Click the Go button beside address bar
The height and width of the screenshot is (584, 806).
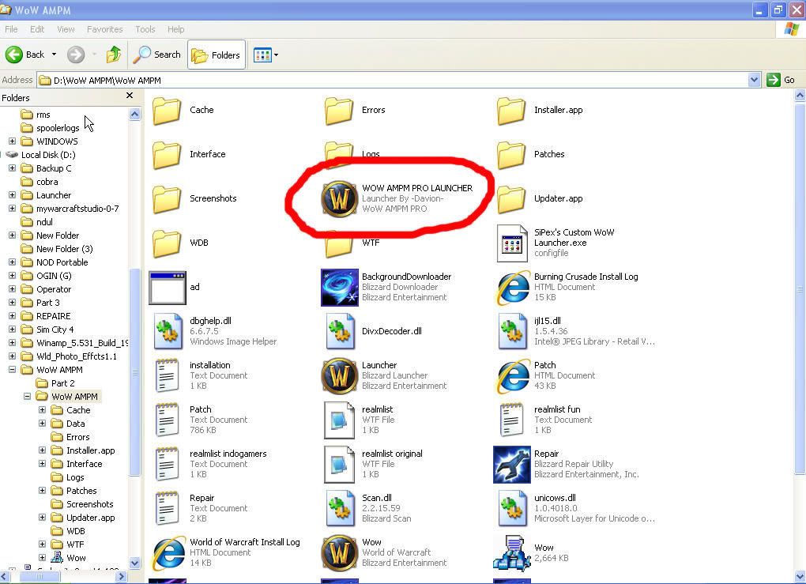[x=782, y=80]
